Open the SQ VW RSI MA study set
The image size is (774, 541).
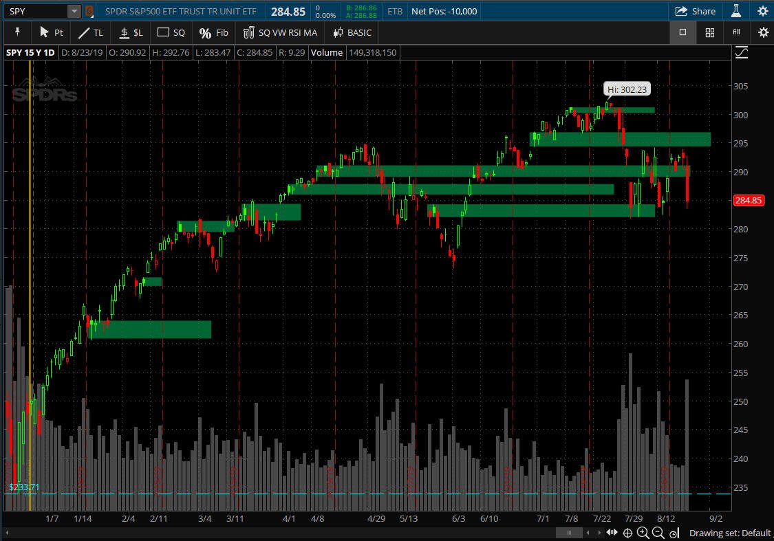(280, 32)
